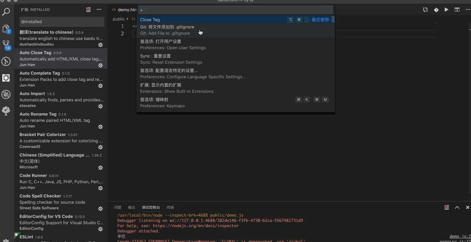Open the Explorer files view
Viewport: 471px width, 242px height.
6,29
